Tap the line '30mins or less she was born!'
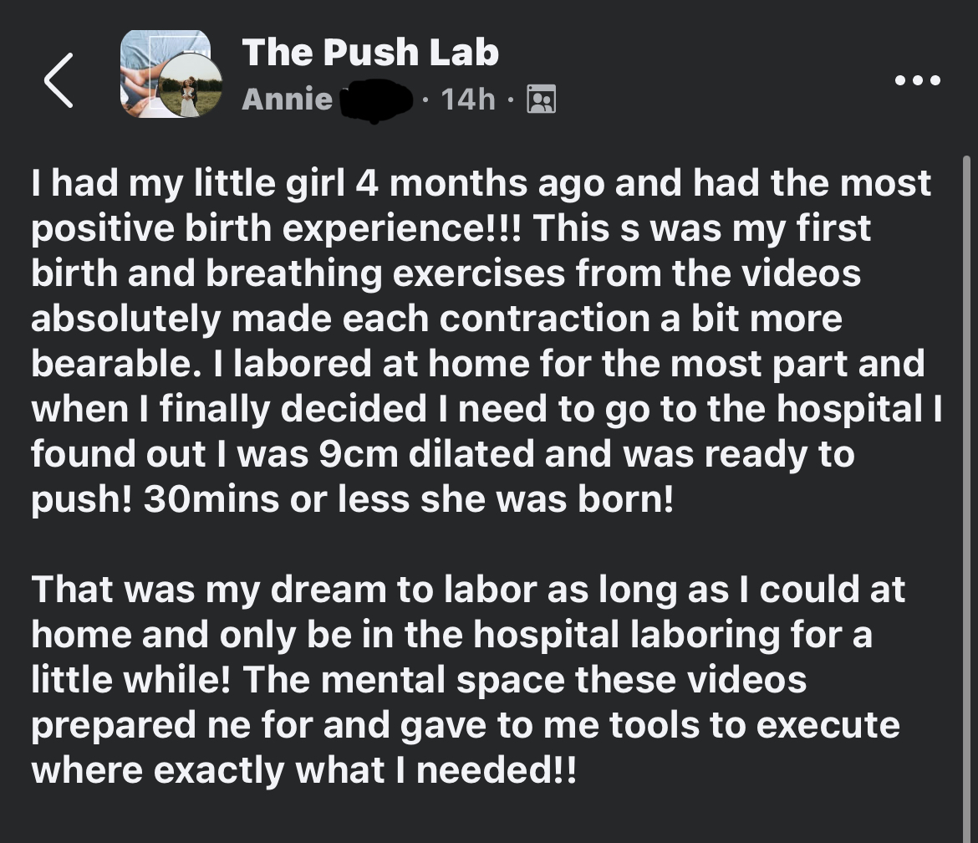Image resolution: width=978 pixels, height=843 pixels. [408, 499]
